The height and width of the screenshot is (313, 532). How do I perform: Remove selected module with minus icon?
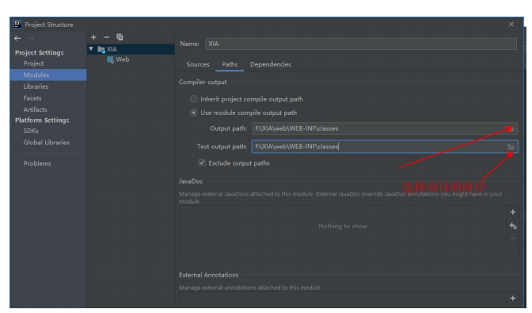tap(107, 37)
